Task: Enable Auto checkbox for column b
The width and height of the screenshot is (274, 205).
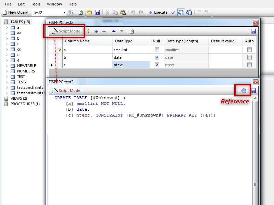Action: click(249, 57)
